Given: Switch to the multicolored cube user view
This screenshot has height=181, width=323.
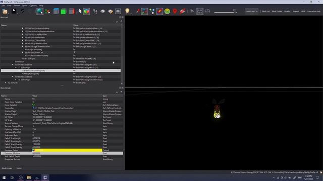Looking at the screenshot, I should coord(86,11).
